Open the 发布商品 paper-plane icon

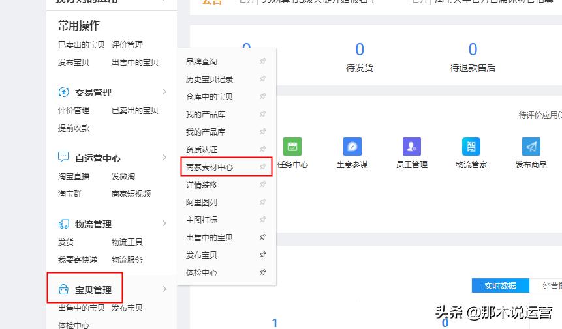(531, 147)
